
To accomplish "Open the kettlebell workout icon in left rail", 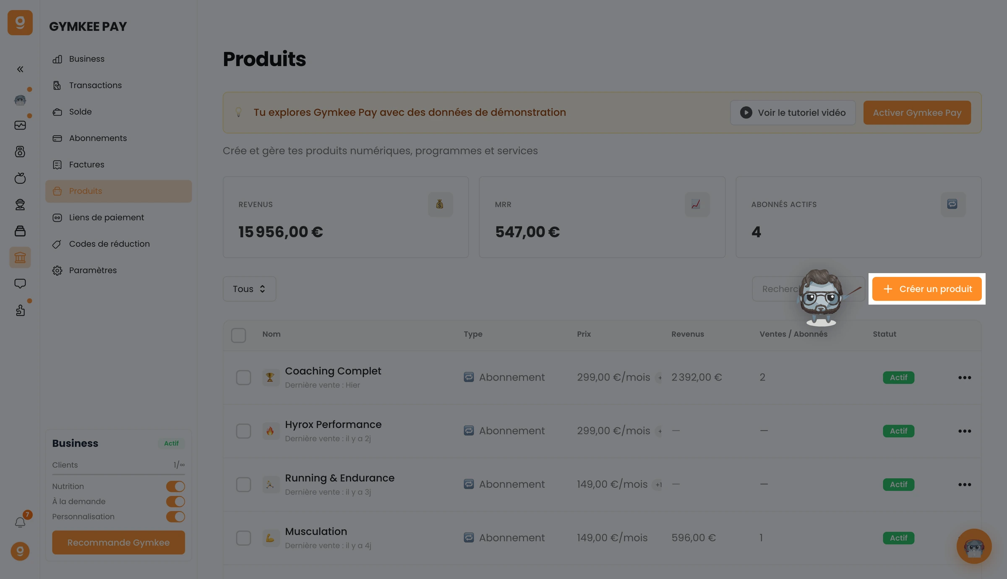I will click(x=20, y=151).
